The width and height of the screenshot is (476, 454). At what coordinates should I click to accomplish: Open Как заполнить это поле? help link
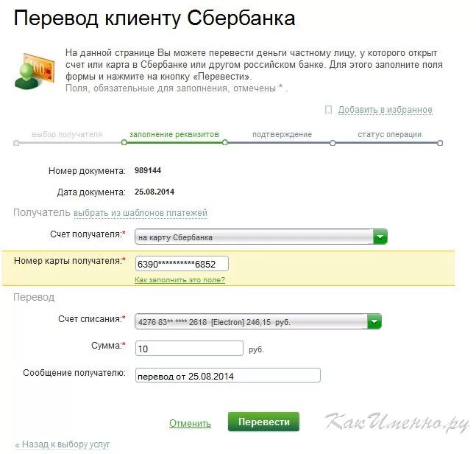(x=180, y=280)
